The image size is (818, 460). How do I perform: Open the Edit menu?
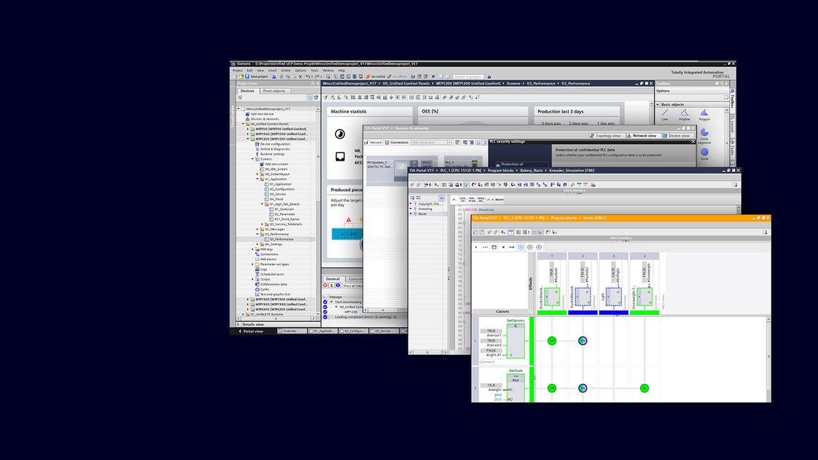pos(250,70)
